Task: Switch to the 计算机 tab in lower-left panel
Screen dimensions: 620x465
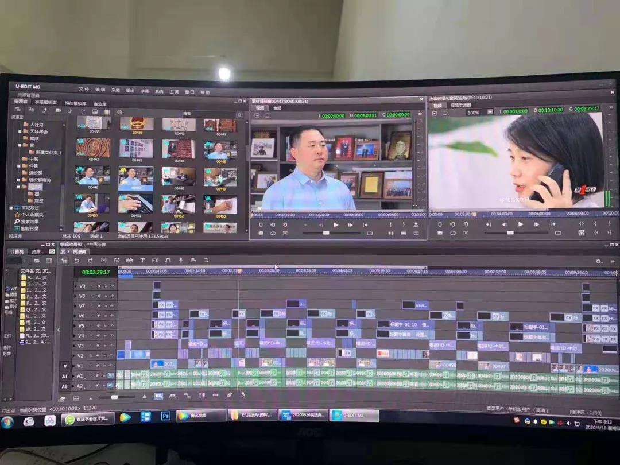Action: click(17, 251)
